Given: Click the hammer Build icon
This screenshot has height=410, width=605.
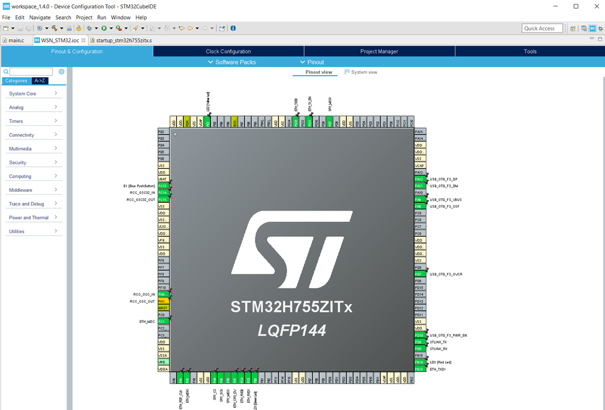Looking at the screenshot, I should [x=55, y=28].
